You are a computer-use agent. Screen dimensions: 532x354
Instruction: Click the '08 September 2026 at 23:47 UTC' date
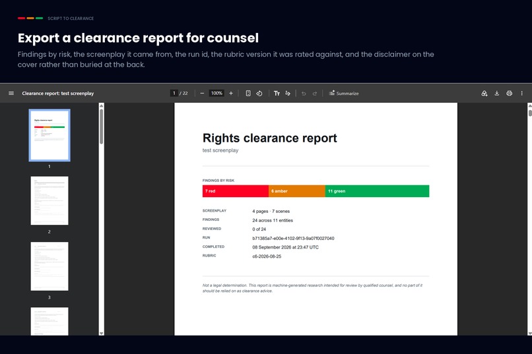[285, 247]
